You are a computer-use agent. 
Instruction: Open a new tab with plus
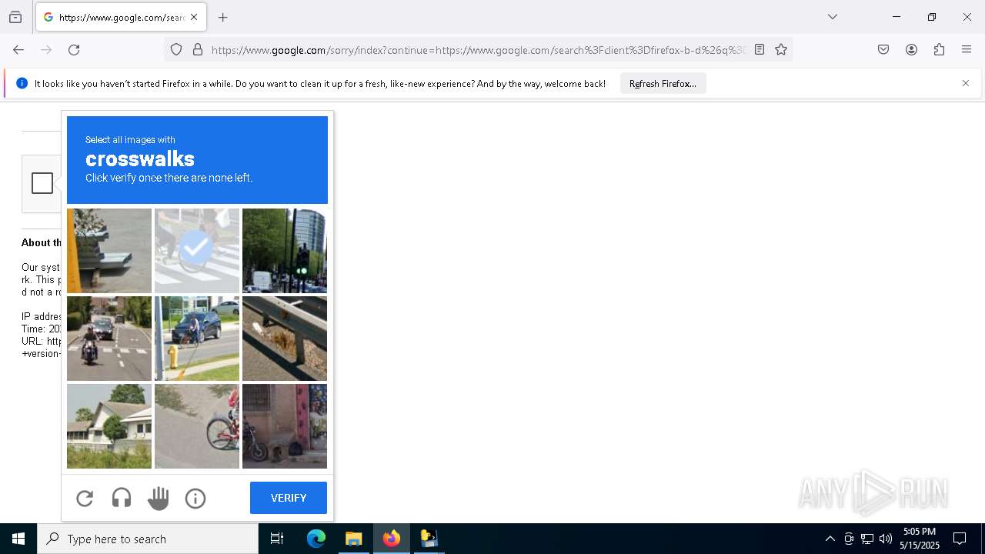click(x=223, y=17)
